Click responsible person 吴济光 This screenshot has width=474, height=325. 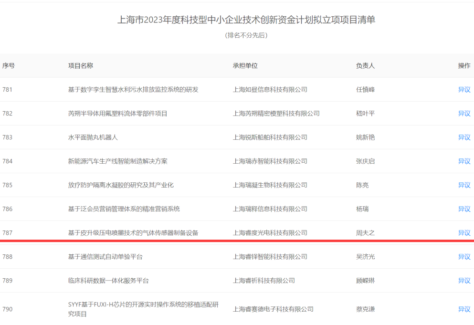pyautogui.click(x=365, y=257)
